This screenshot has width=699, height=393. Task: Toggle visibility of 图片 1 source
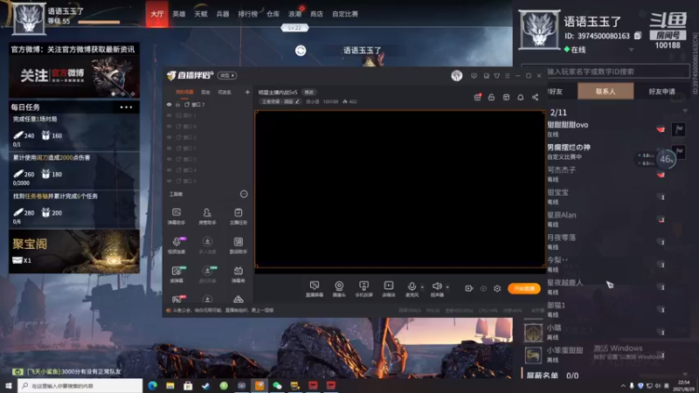click(x=169, y=115)
